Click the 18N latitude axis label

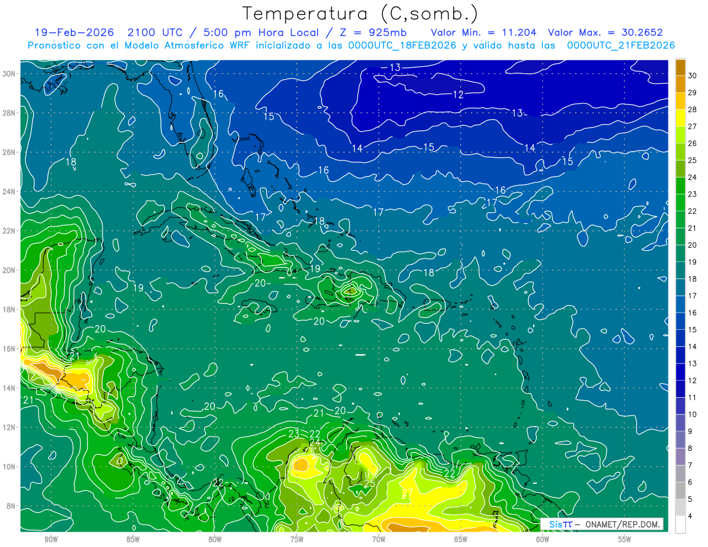pos(9,309)
